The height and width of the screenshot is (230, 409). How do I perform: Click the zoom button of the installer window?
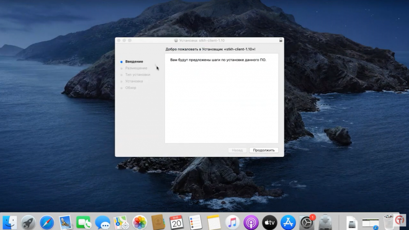click(x=130, y=40)
